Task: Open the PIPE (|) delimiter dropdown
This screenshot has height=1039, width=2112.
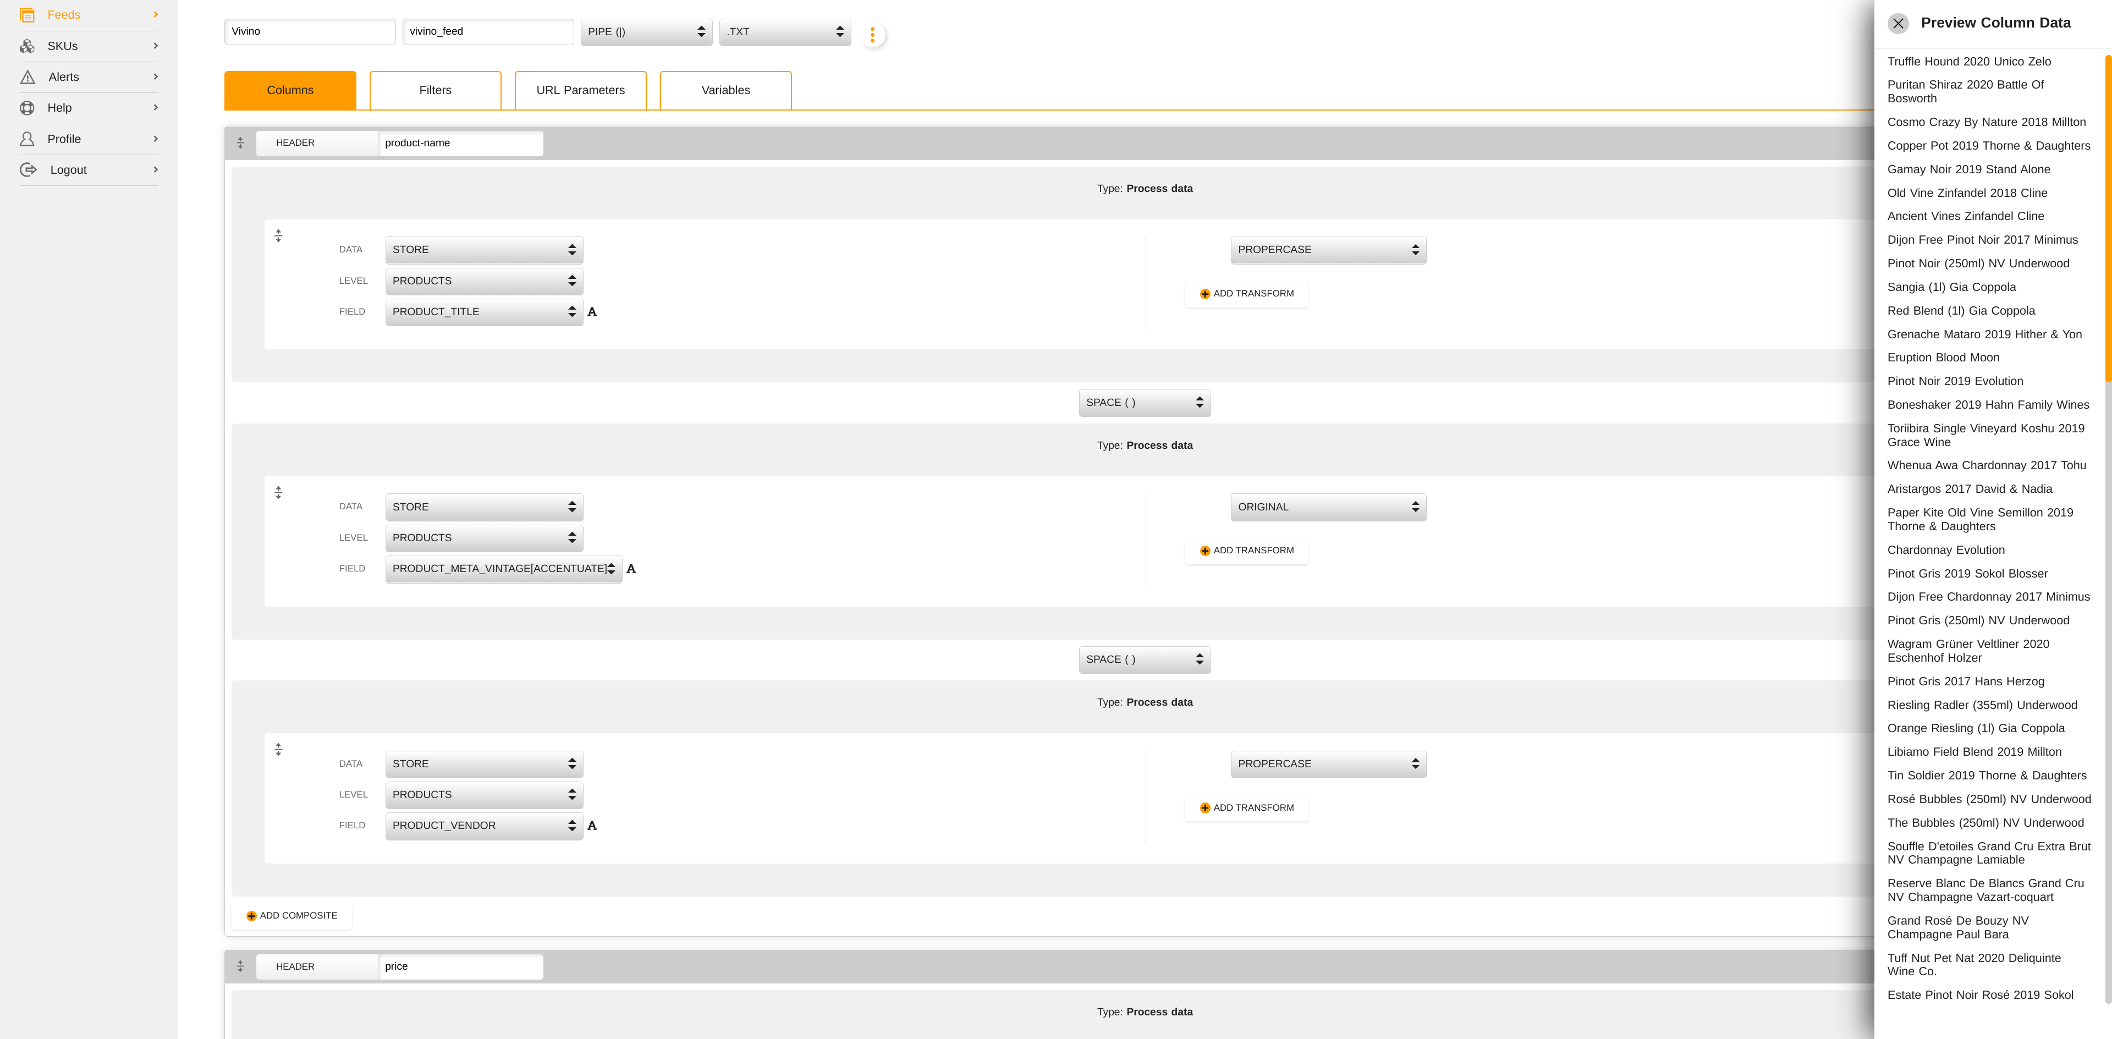Action: tap(646, 32)
